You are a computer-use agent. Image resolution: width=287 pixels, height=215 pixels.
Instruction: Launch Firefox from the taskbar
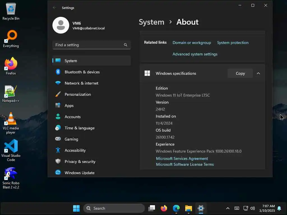tap(164, 208)
